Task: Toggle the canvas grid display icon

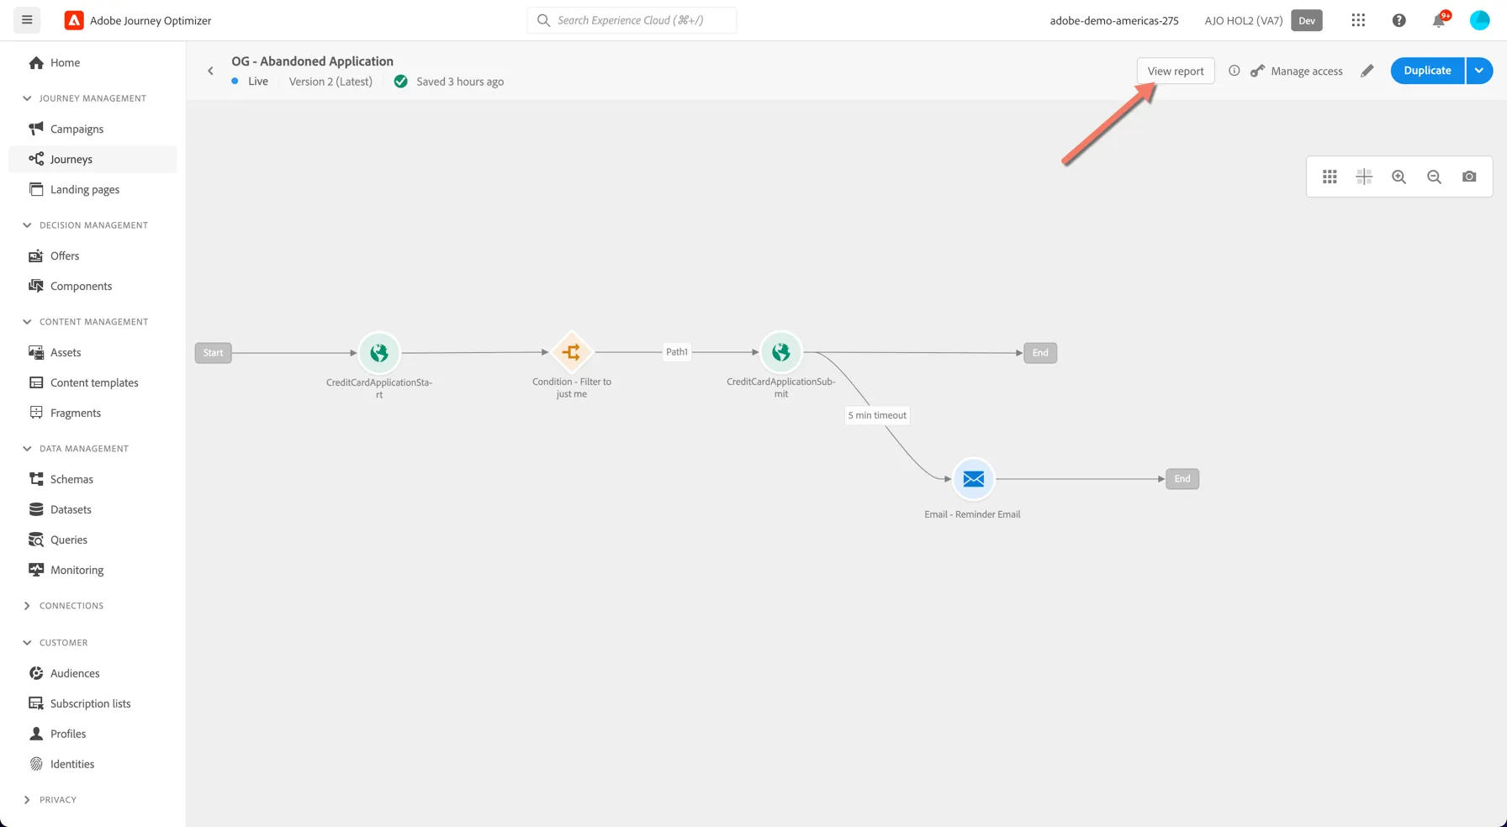Action: [1330, 176]
